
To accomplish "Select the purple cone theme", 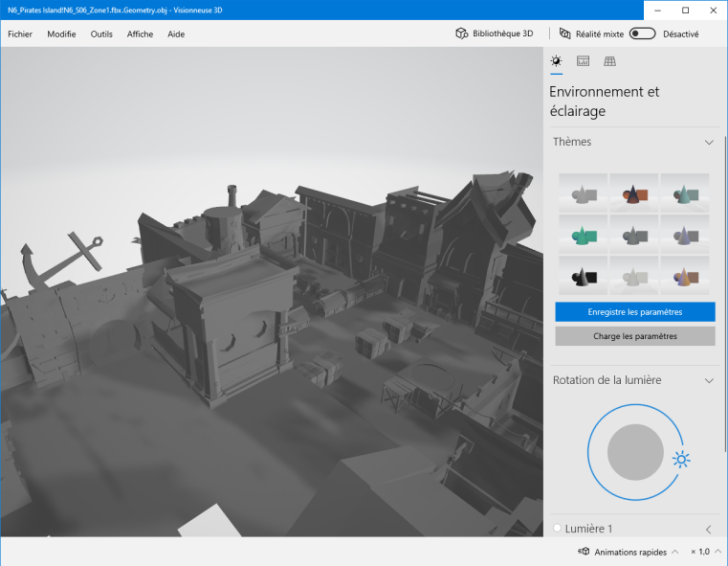I will pyautogui.click(x=685, y=235).
